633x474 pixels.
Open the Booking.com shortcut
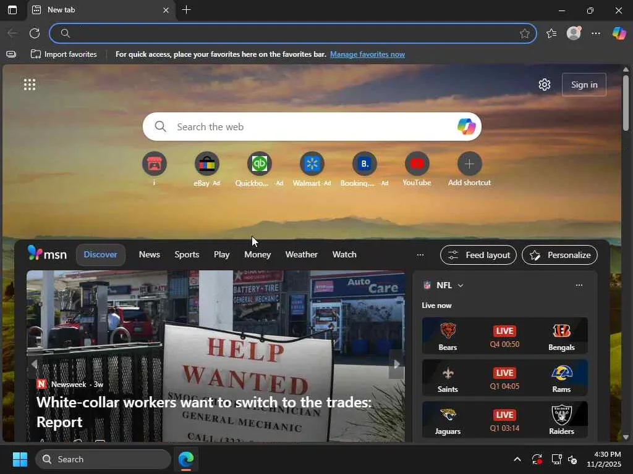click(364, 164)
